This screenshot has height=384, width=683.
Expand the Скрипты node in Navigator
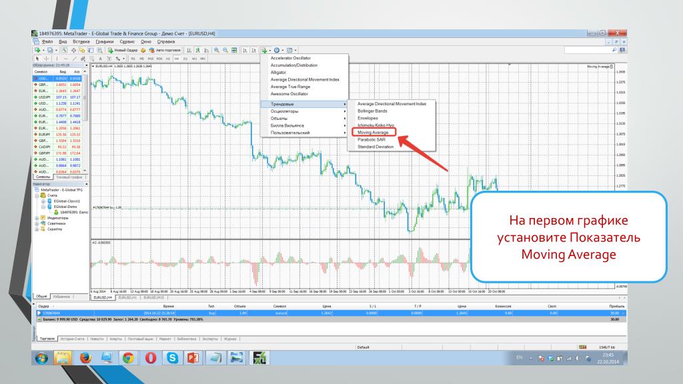click(x=37, y=229)
